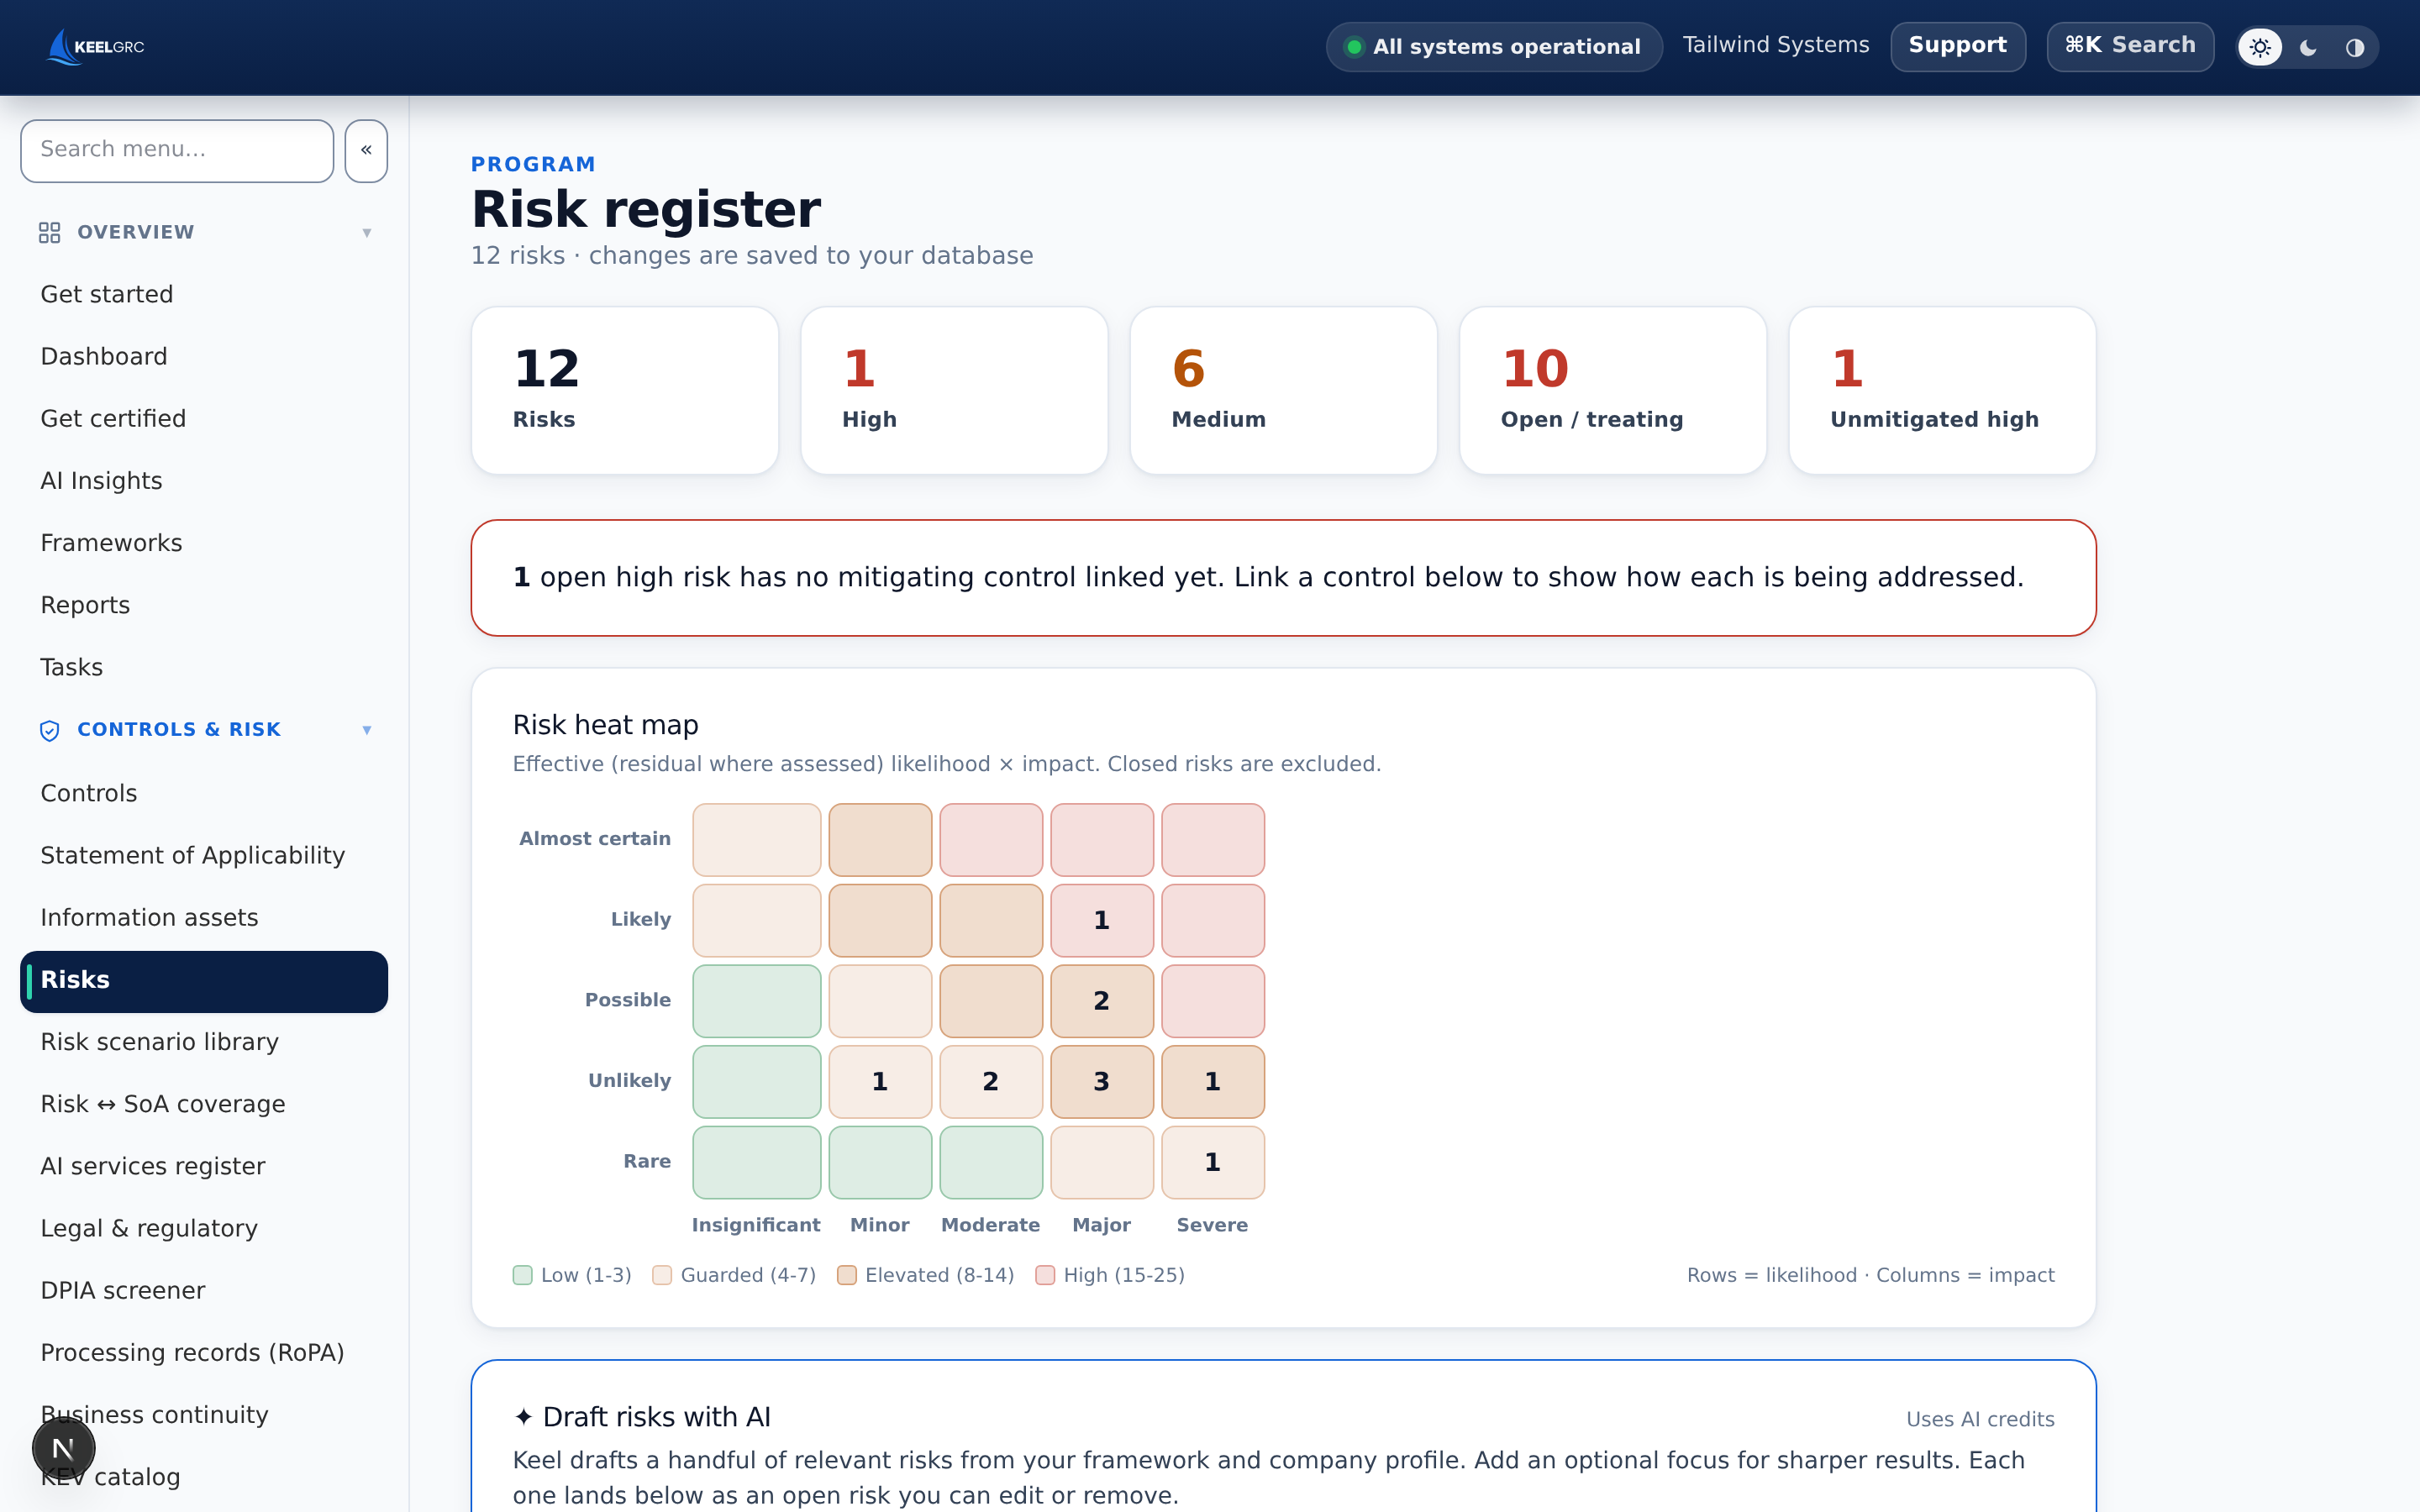This screenshot has width=2420, height=1512.
Task: Select heat map cell Possible × Major
Action: 1101,1001
